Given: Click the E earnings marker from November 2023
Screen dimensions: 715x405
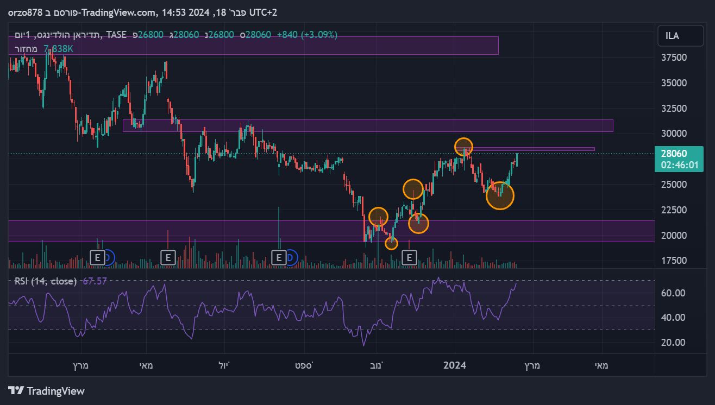Looking at the screenshot, I should point(409,257).
